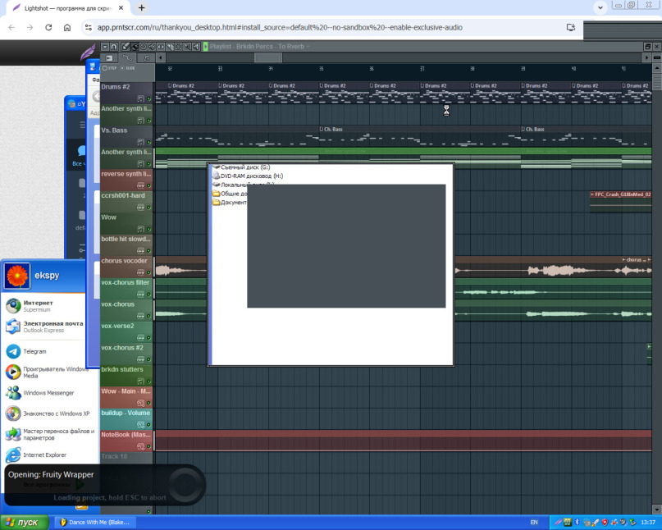Switch to the Lightshot browser tab
This screenshot has height=530, width=662.
click(x=67, y=7)
